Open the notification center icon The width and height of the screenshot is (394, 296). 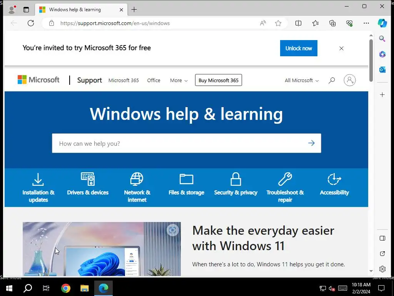coord(381,288)
